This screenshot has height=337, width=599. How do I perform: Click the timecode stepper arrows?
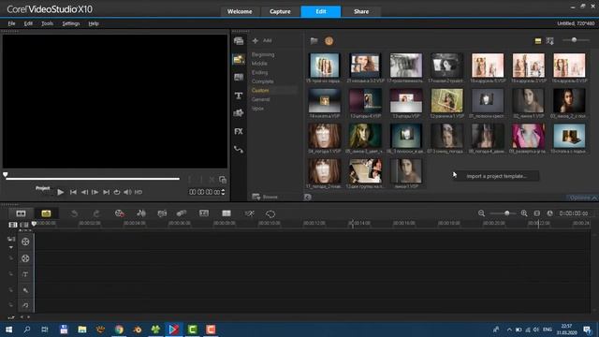click(x=223, y=192)
